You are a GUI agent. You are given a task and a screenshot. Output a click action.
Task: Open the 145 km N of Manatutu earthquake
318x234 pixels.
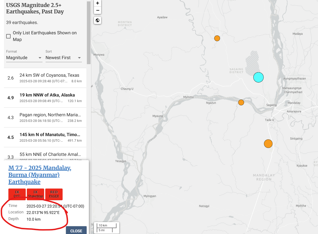(x=45, y=137)
